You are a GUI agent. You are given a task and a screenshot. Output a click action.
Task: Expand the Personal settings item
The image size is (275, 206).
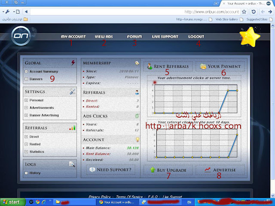coord(26,100)
